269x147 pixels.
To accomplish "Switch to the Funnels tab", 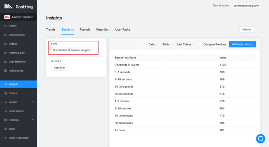I will pyautogui.click(x=85, y=29).
